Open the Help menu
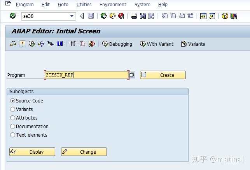Screen dimensions: 250x170 click(163, 5)
